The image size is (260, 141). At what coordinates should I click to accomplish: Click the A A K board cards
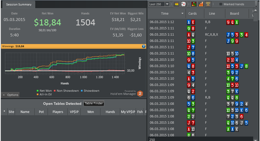[x=232, y=129]
